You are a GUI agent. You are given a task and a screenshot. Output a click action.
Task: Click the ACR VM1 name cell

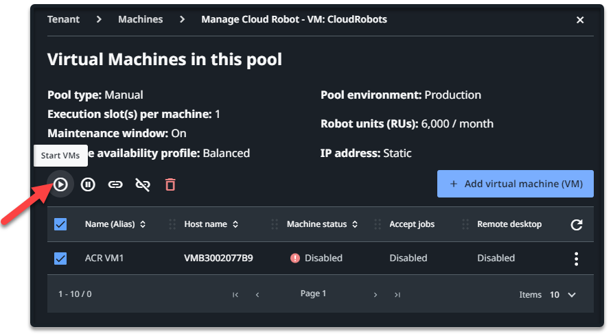(104, 259)
